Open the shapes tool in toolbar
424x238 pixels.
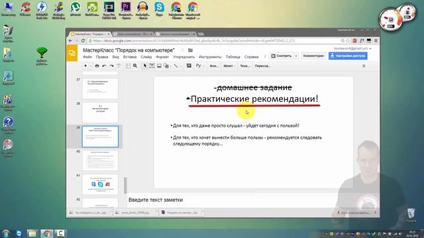166,66
